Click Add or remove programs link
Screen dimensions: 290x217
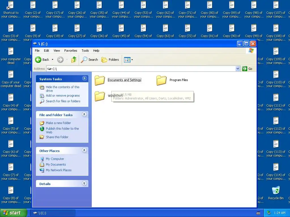pyautogui.click(x=63, y=96)
